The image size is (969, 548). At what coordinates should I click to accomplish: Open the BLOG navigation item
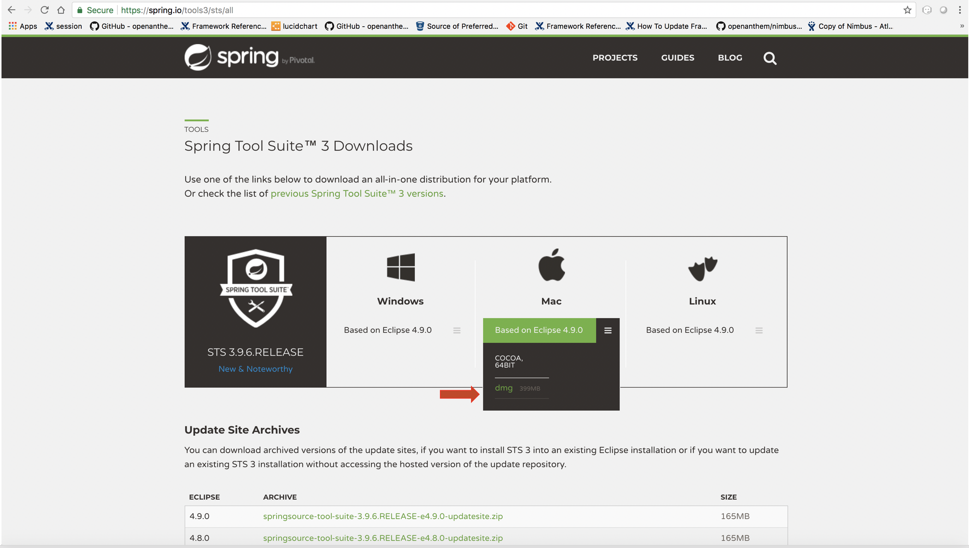730,58
